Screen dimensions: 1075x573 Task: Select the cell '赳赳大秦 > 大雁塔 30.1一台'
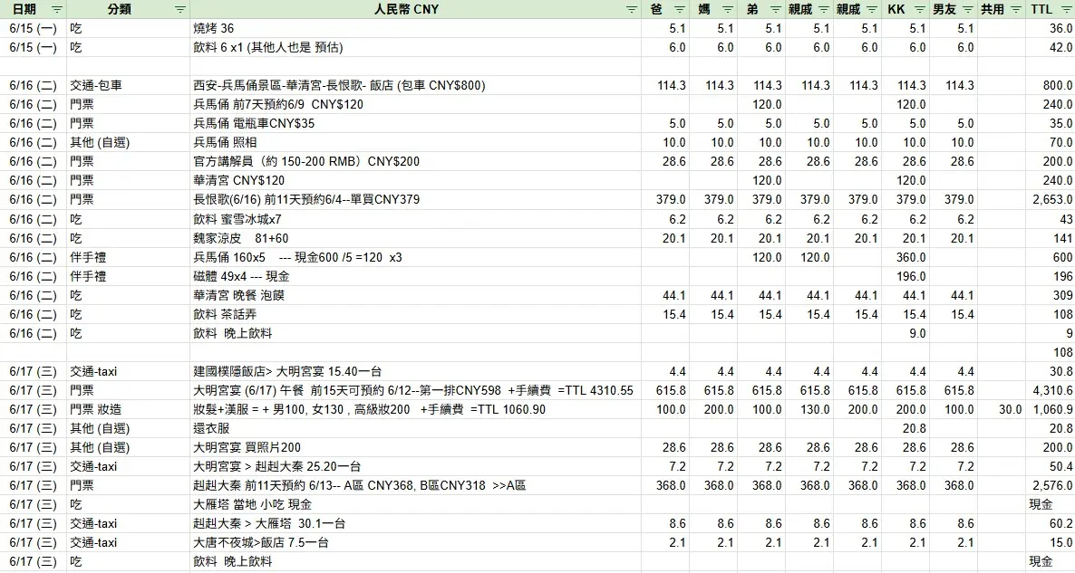pos(415,524)
